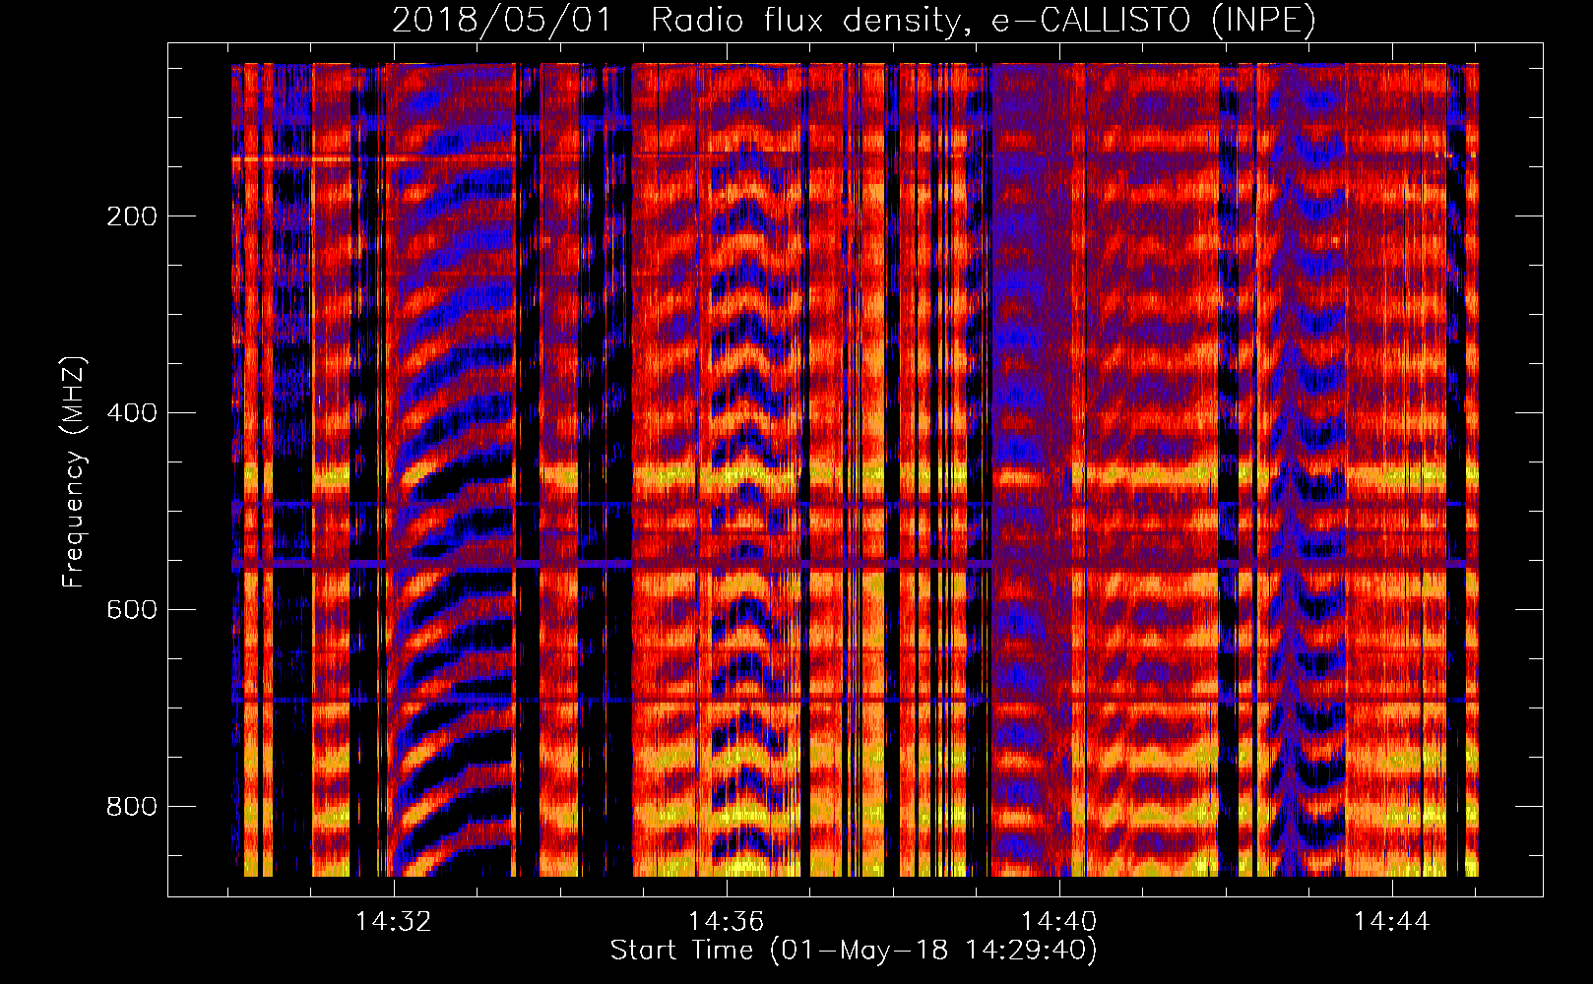Click the 400 frequency tick label
This screenshot has height=984, width=1593.
132,413
